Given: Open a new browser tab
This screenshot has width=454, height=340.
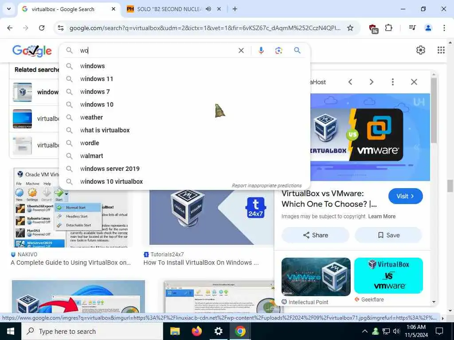Looking at the screenshot, I should (235, 9).
